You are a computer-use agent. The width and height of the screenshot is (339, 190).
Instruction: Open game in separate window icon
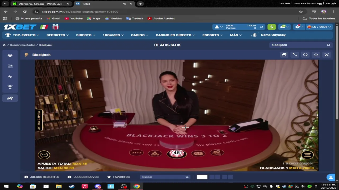tap(284, 55)
